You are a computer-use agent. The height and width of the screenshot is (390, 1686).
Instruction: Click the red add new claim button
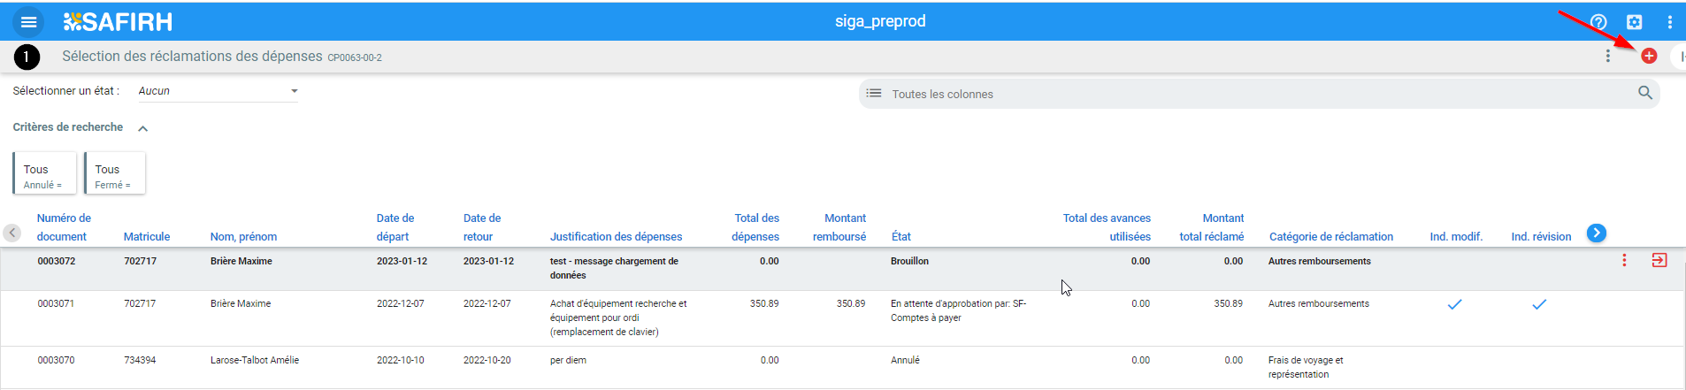[x=1649, y=56]
